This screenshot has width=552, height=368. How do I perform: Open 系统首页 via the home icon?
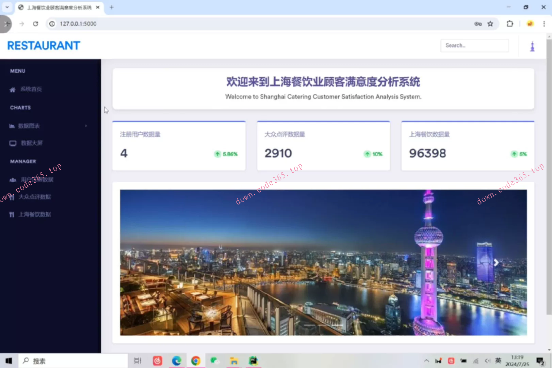click(x=13, y=89)
